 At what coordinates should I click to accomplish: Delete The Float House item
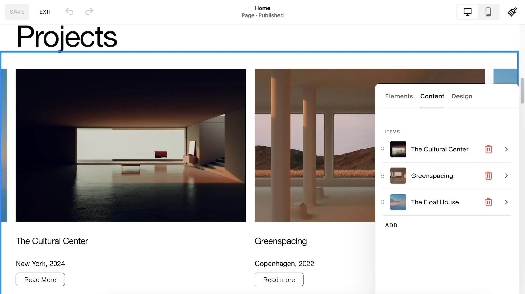point(489,202)
